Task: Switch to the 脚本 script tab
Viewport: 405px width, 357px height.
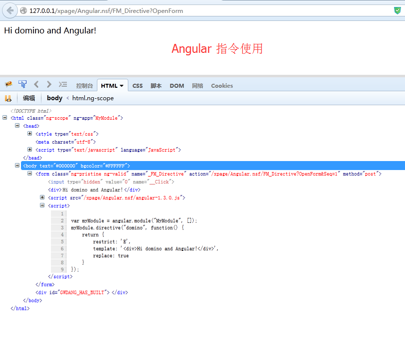Action: coord(156,86)
